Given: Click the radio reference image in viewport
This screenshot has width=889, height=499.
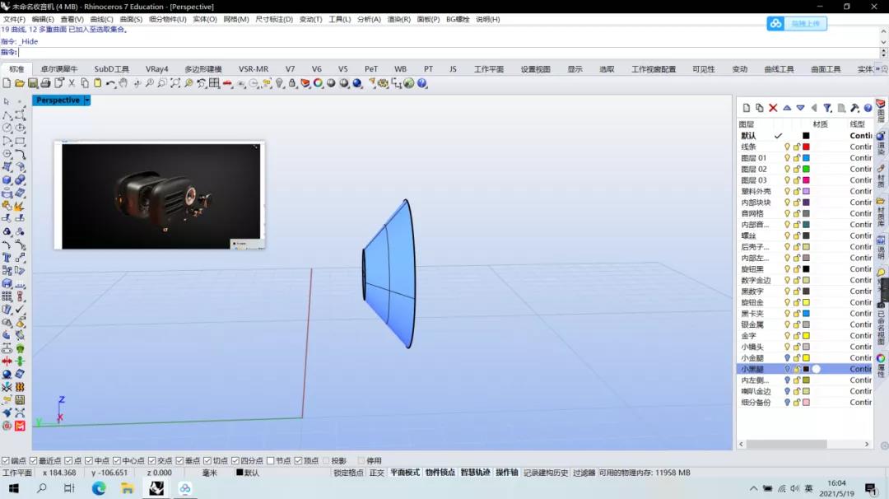Looking at the screenshot, I should [160, 196].
